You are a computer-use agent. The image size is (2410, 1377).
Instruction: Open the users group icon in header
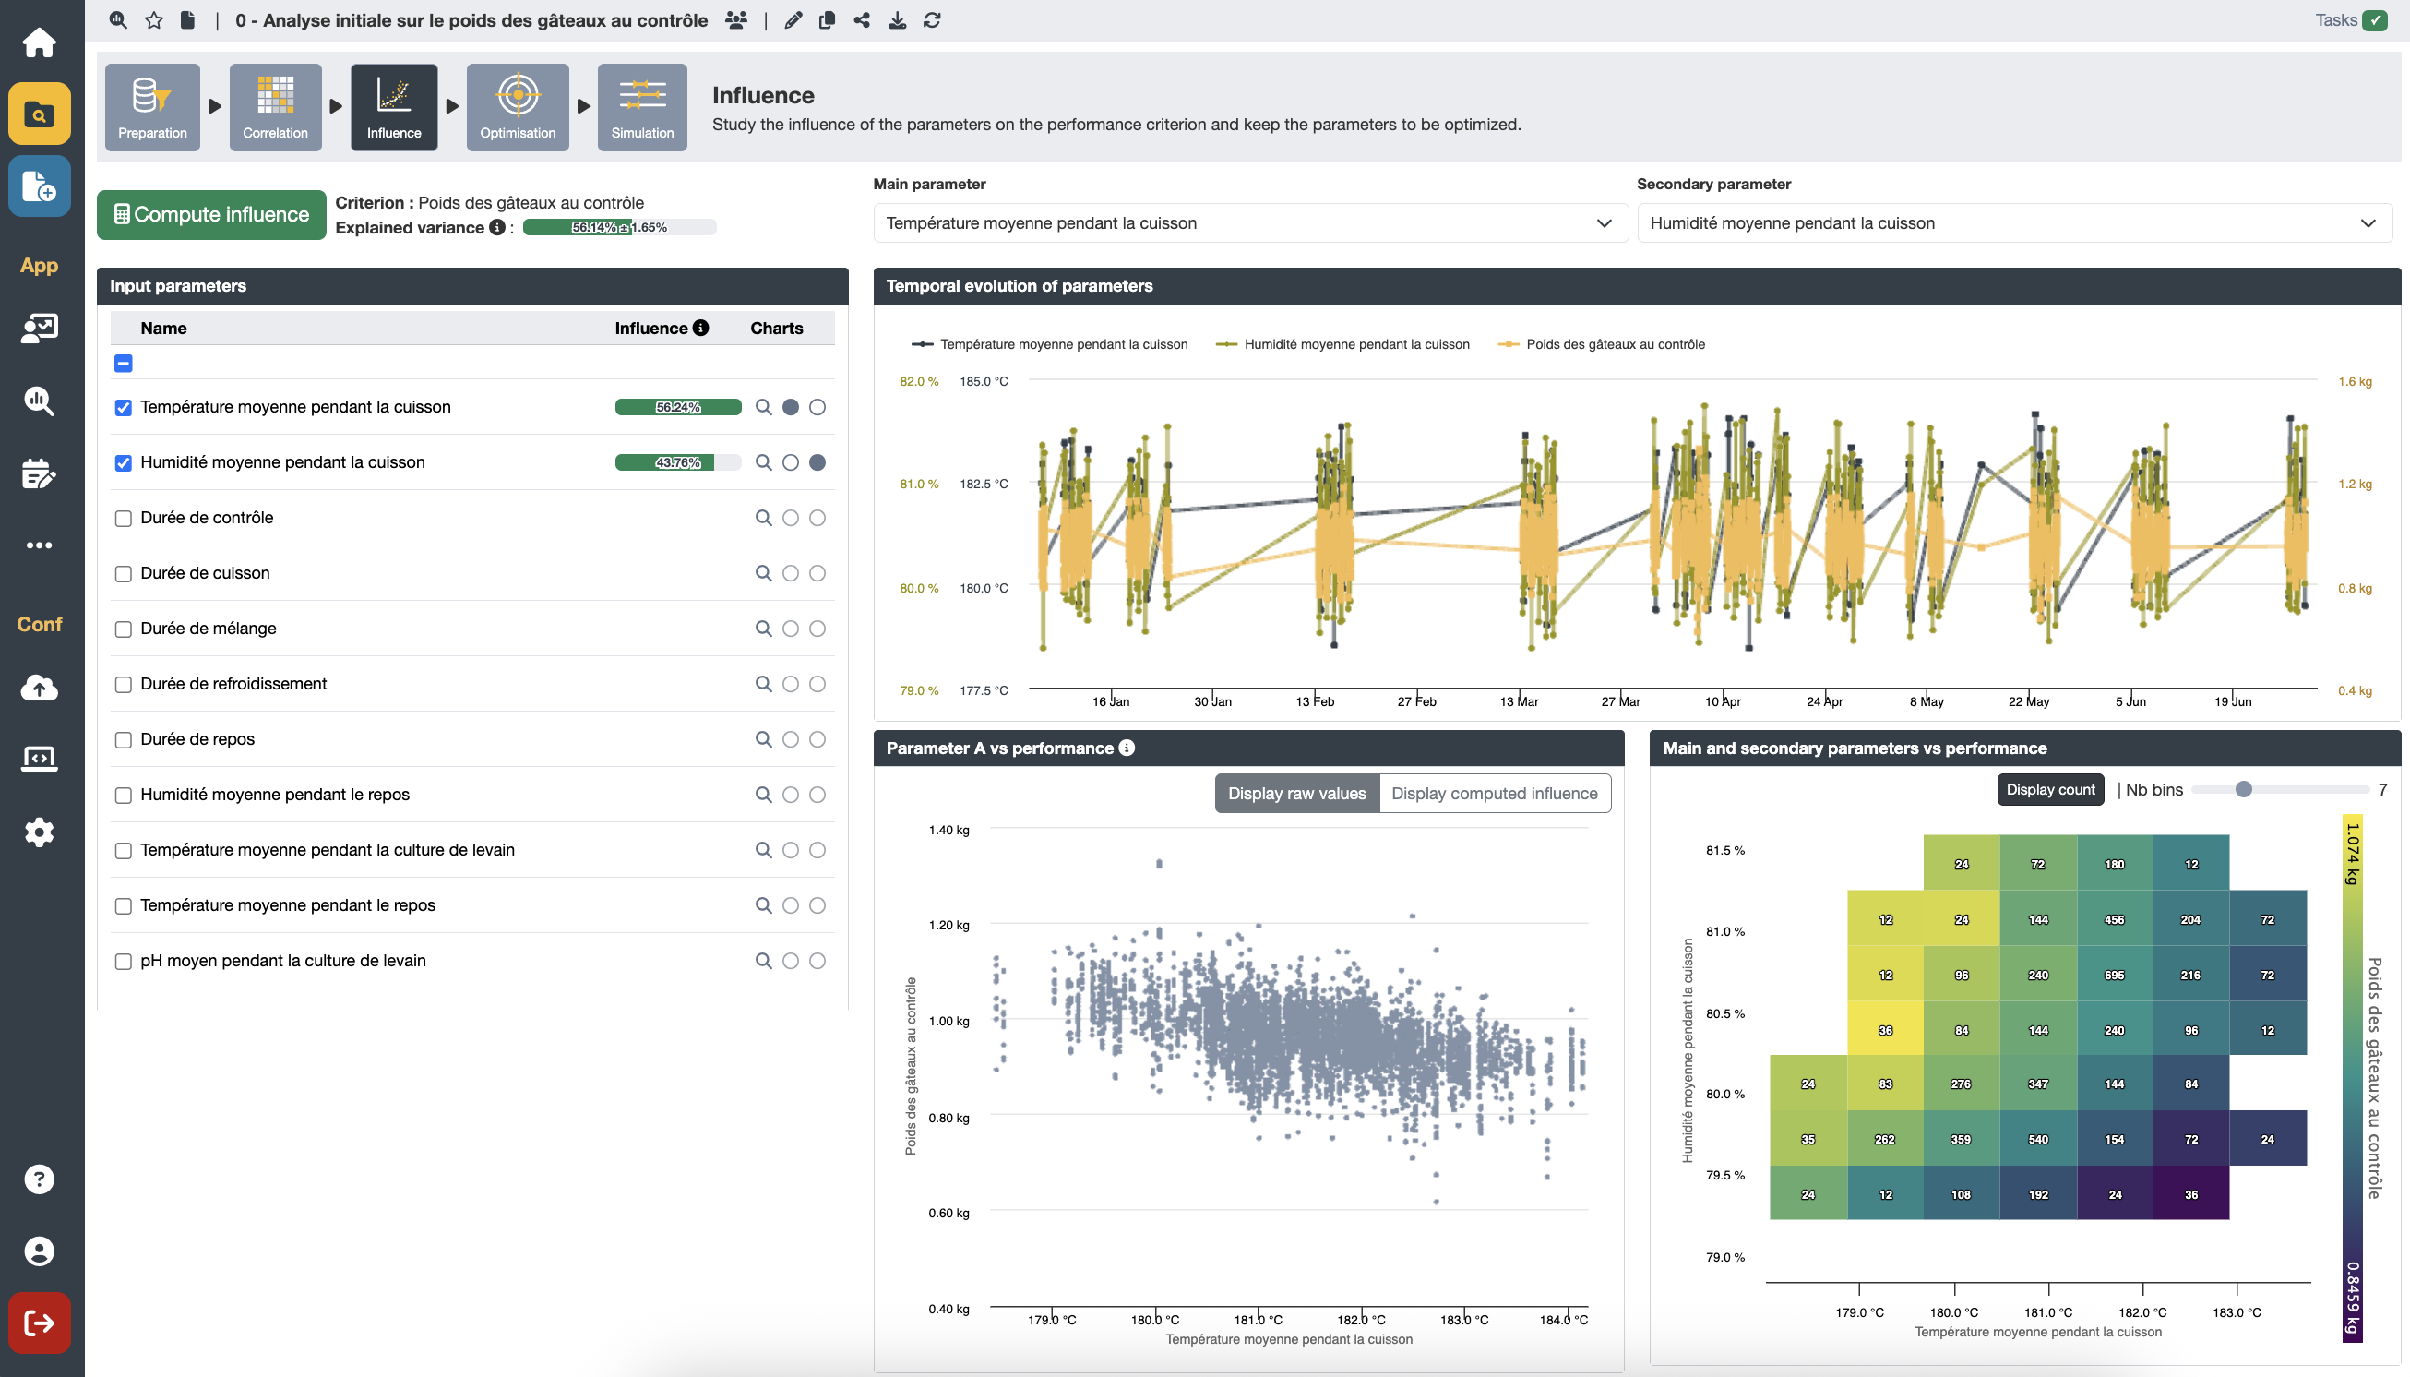735,20
